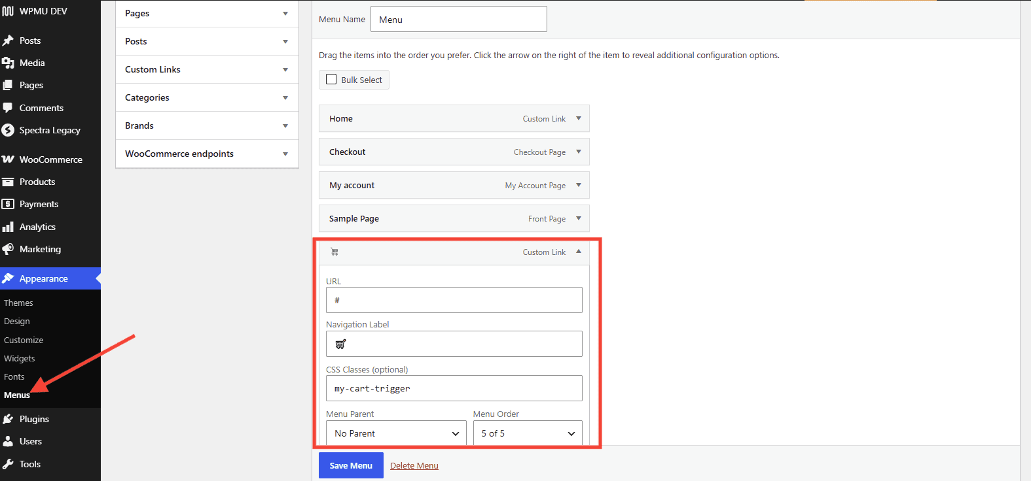Click the Marketing megaphone icon
1031x481 pixels.
(x=8, y=249)
